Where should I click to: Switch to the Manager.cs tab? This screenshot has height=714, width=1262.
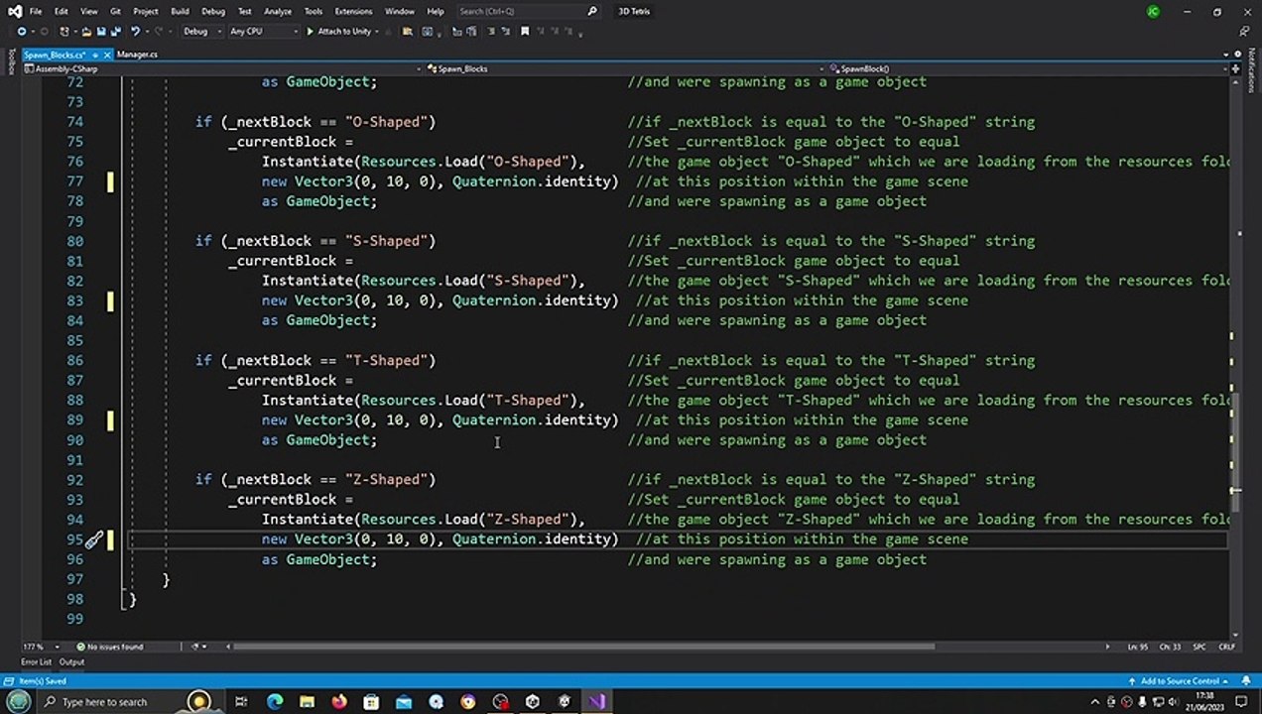[x=137, y=55]
